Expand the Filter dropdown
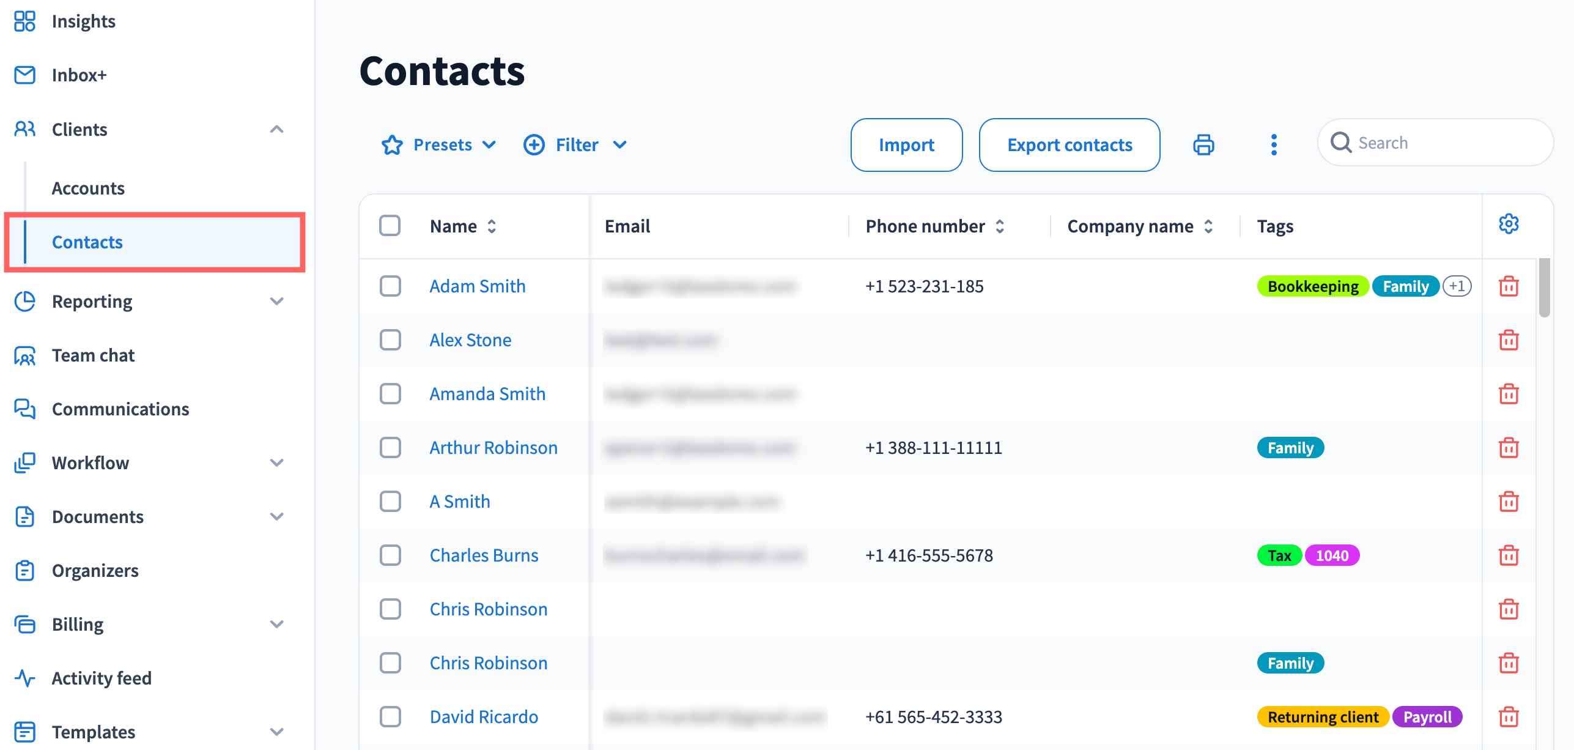Image resolution: width=1574 pixels, height=750 pixels. coord(575,145)
